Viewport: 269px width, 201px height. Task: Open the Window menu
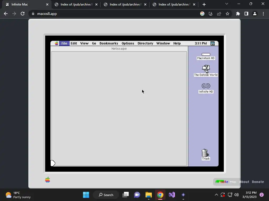[163, 43]
